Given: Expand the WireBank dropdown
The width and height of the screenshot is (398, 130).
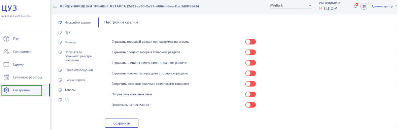Looking at the screenshot, I should 291,6.
